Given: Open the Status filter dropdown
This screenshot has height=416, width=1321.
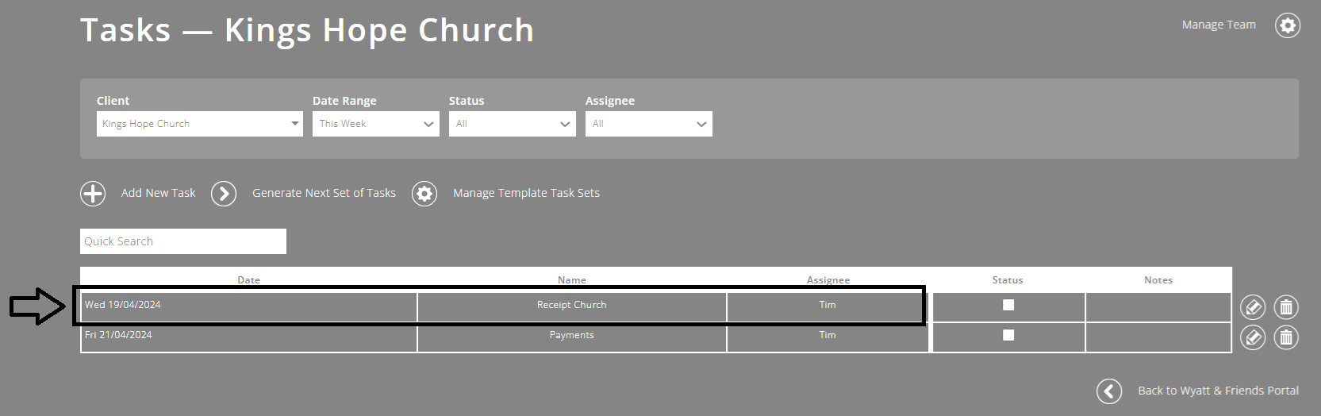Looking at the screenshot, I should coord(513,124).
